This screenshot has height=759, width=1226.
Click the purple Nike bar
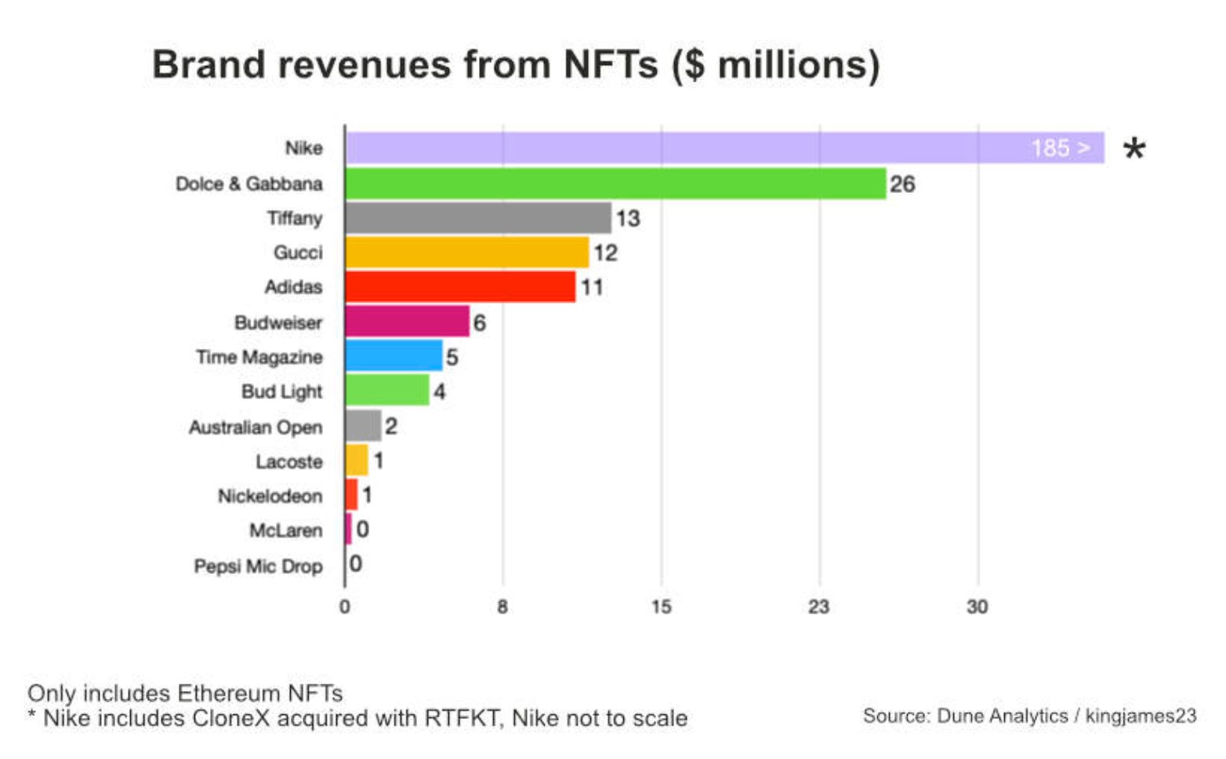pos(725,148)
